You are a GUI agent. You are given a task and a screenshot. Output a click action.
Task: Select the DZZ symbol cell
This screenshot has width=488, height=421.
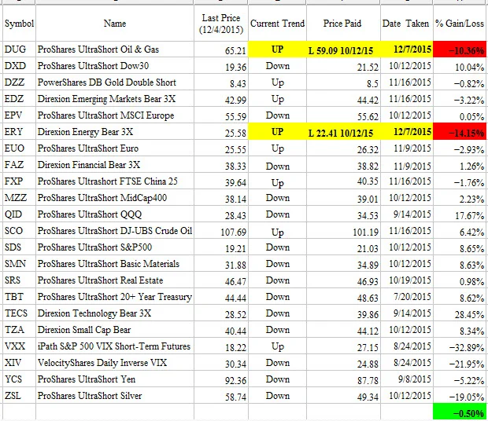[x=19, y=82]
